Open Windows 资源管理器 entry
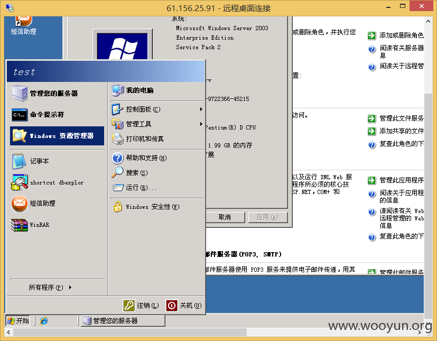 coord(57,136)
